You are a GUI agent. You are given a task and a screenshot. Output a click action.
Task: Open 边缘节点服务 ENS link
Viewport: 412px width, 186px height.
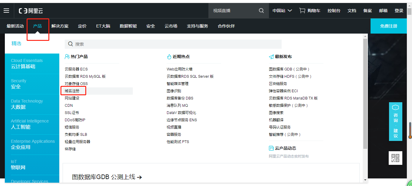[x=182, y=120]
